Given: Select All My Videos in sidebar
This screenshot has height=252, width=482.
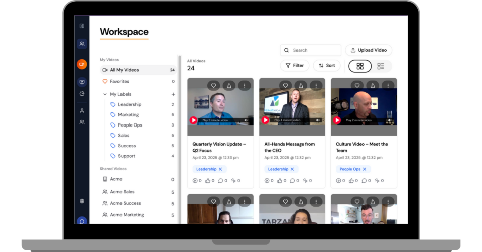Looking at the screenshot, I should click(x=125, y=70).
